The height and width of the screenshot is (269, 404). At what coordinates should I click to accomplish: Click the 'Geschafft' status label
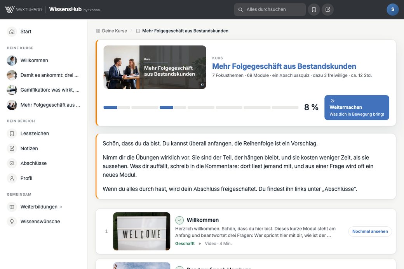coord(185,243)
